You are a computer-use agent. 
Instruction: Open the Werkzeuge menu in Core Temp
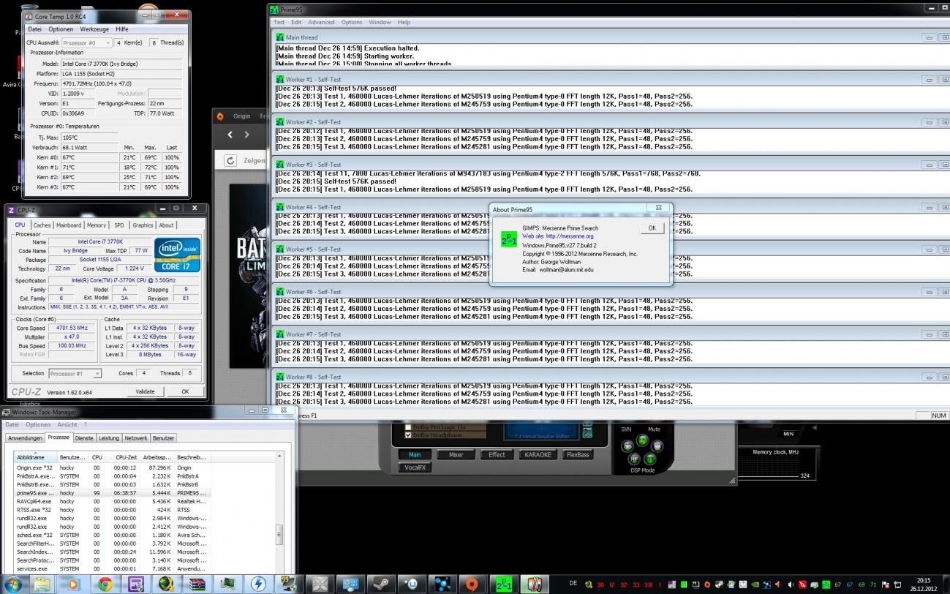(x=94, y=29)
